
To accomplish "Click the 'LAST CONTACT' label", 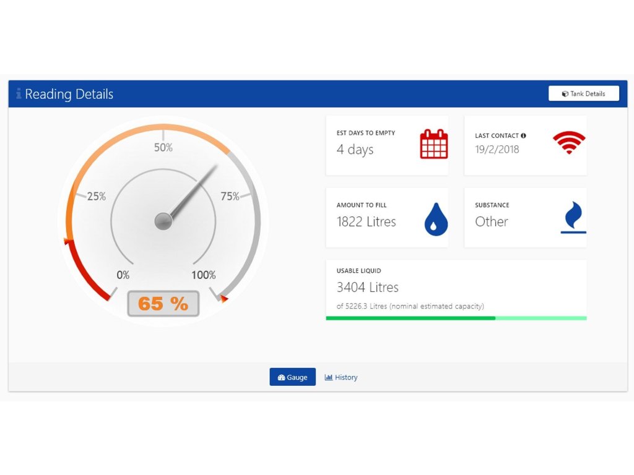I will (x=497, y=135).
